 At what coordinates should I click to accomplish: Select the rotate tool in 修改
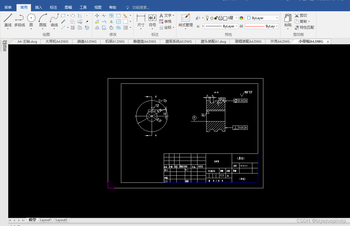pyautogui.click(x=111, y=28)
